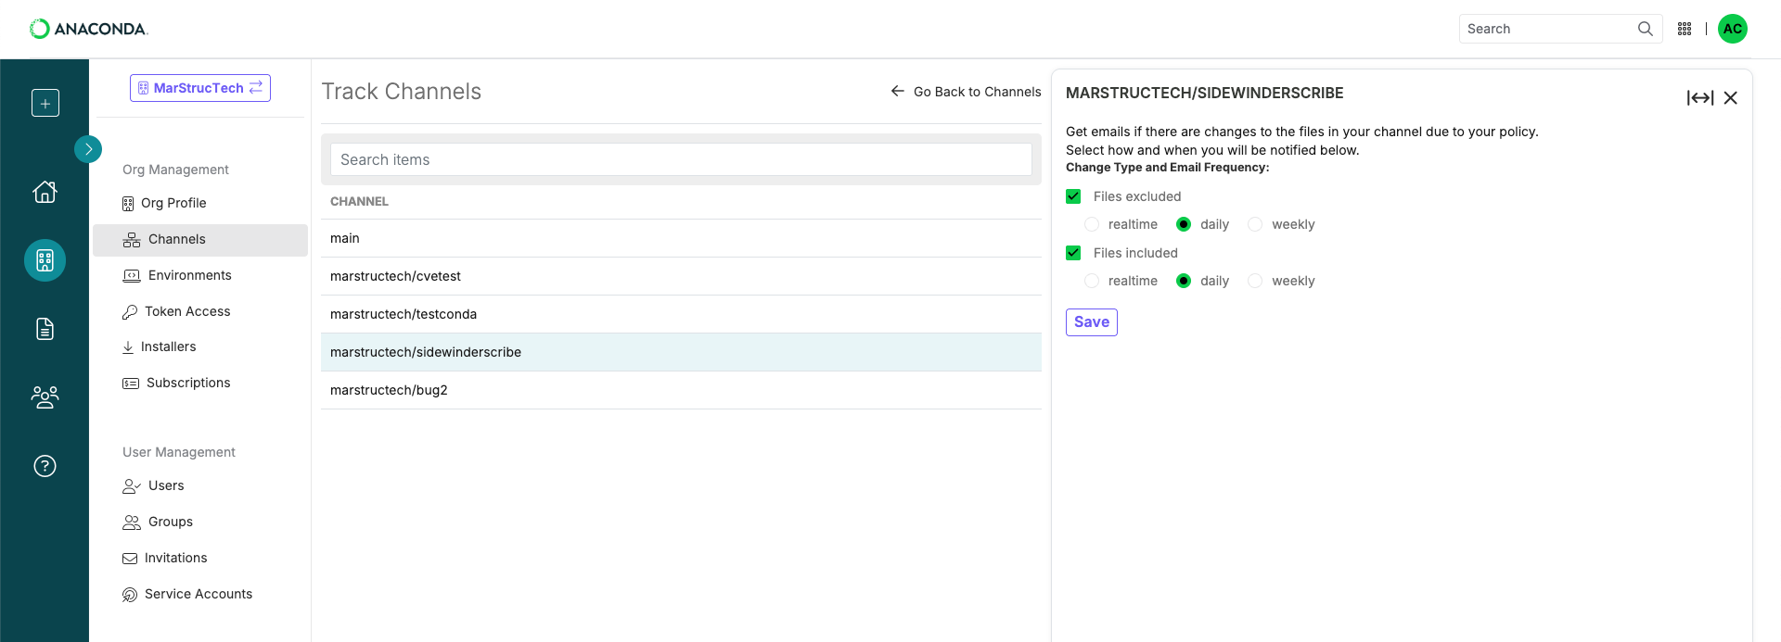Select the organization building sidebar icon
This screenshot has width=1781, height=642.
click(45, 260)
